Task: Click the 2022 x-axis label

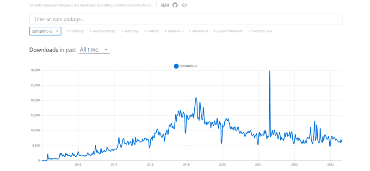Action: (295, 165)
